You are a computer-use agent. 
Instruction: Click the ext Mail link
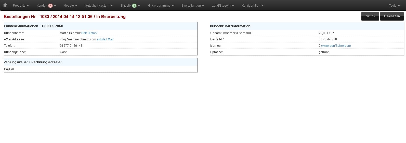coord(102,39)
